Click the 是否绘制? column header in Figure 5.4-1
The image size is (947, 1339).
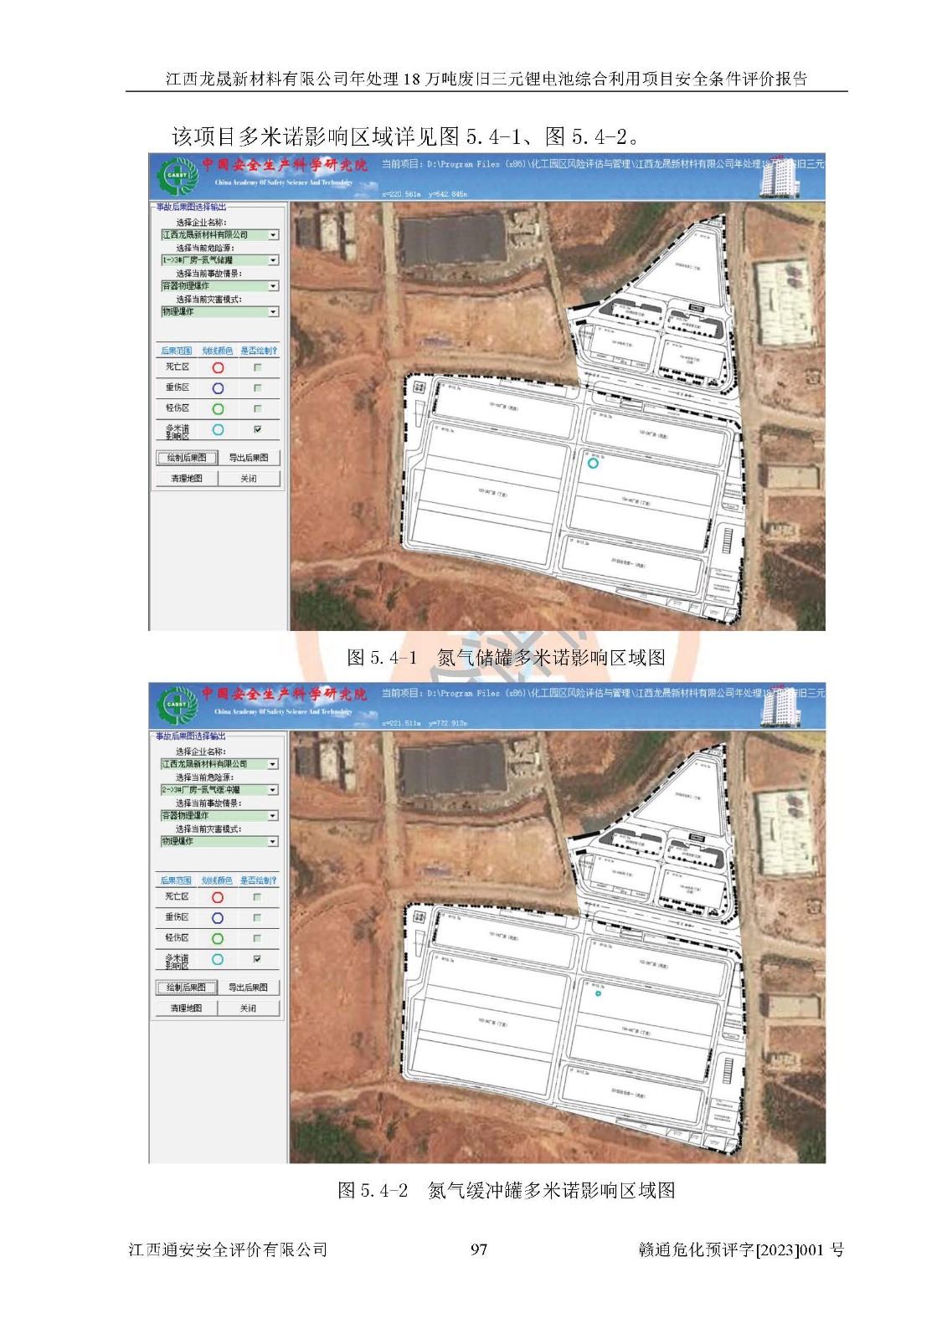point(258,351)
